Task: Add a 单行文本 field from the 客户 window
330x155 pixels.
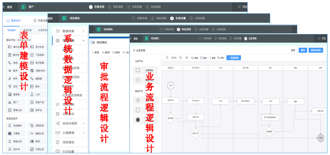Action: [15, 47]
